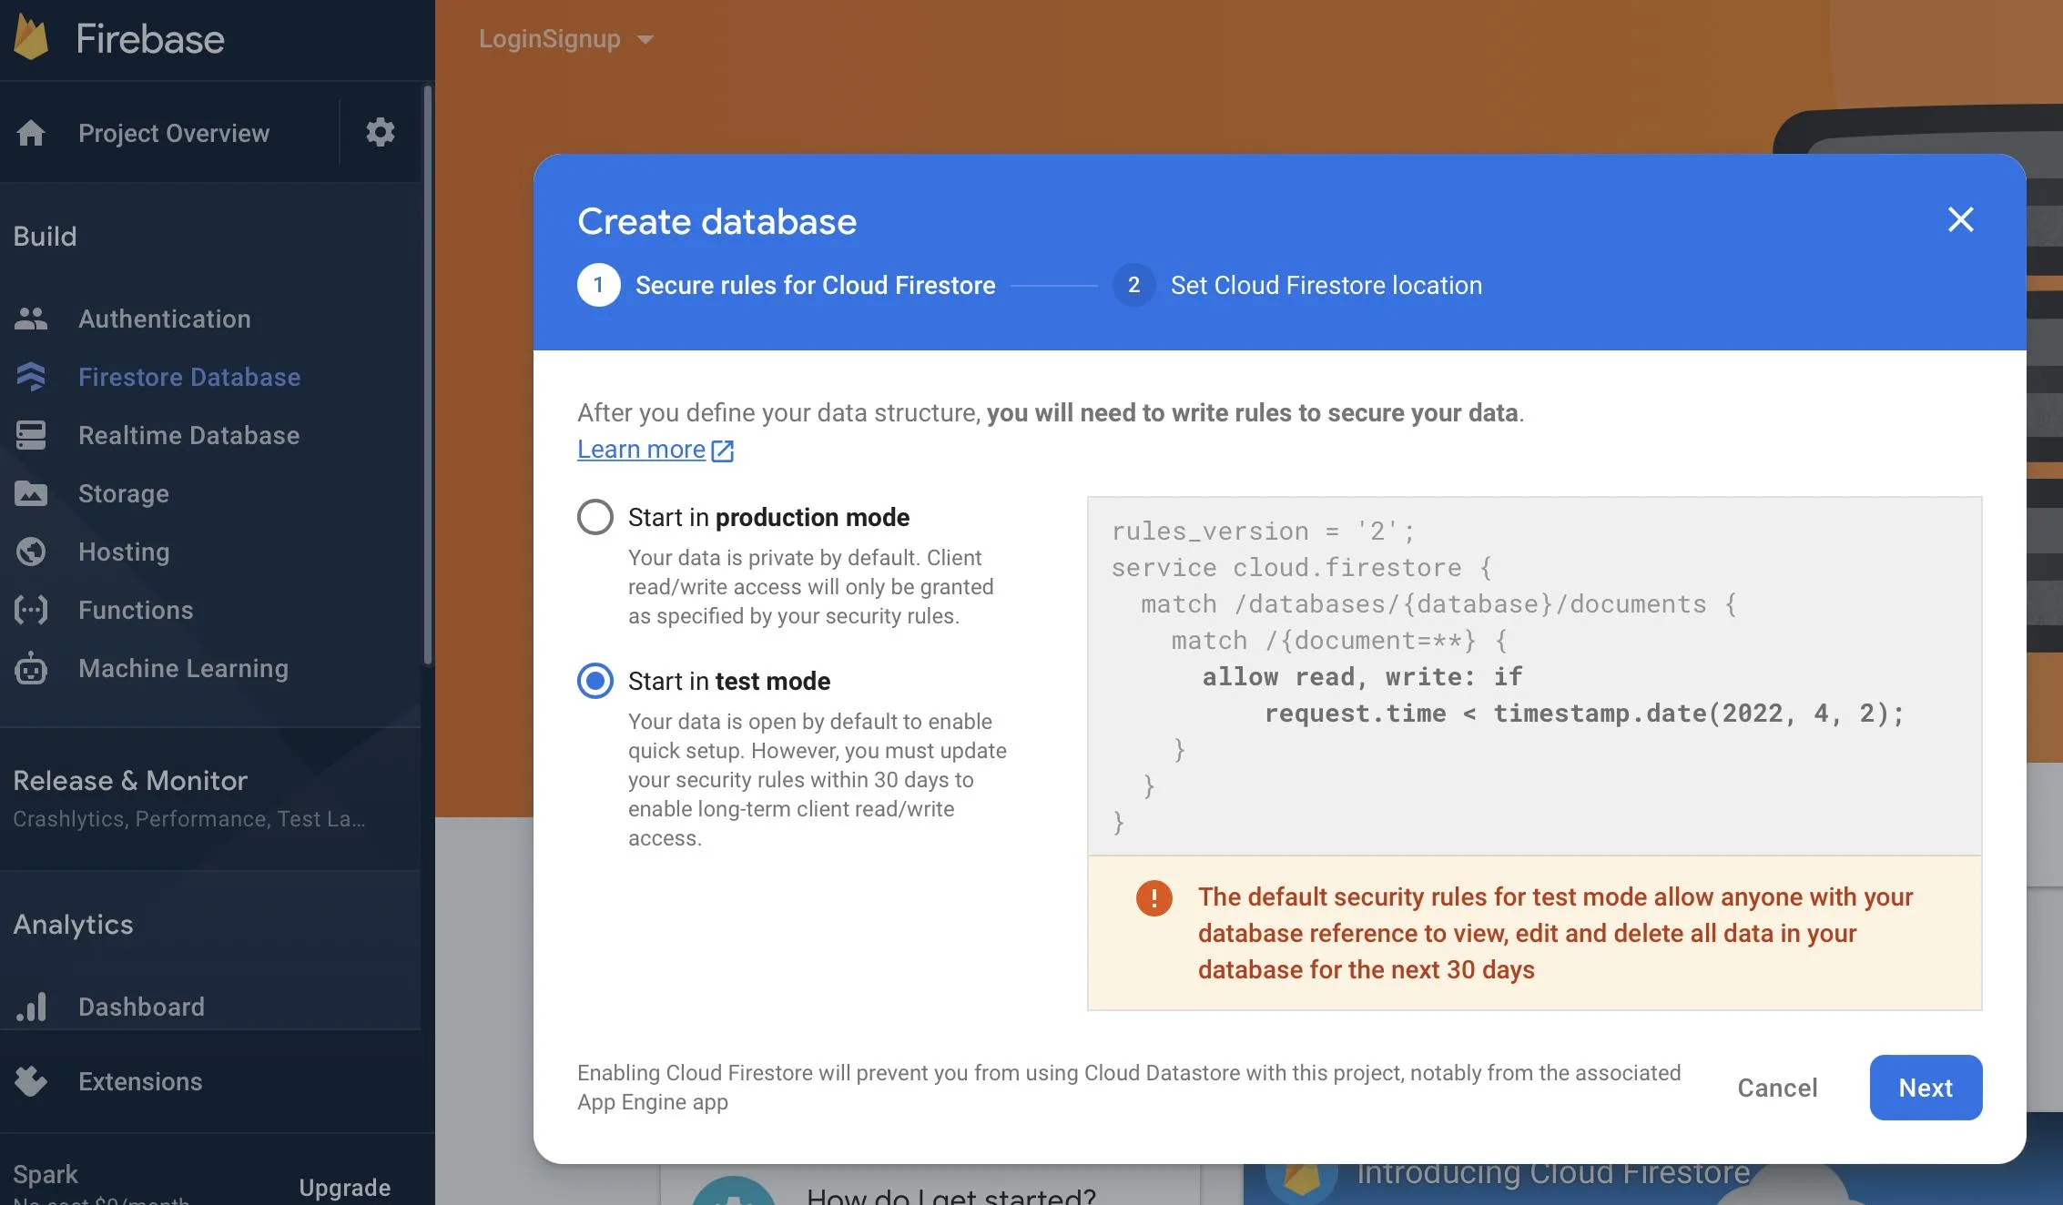Click the Firebase flame logo icon

click(31, 37)
